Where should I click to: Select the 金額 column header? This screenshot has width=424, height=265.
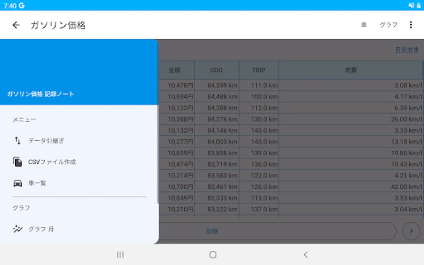point(177,70)
